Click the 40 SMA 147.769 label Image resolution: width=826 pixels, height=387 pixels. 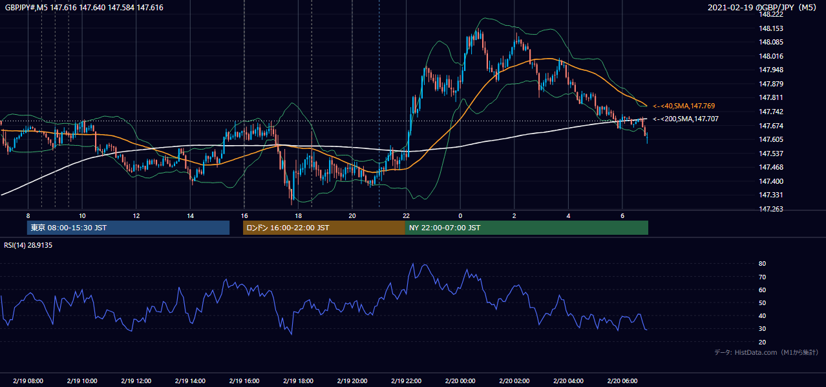coord(684,106)
